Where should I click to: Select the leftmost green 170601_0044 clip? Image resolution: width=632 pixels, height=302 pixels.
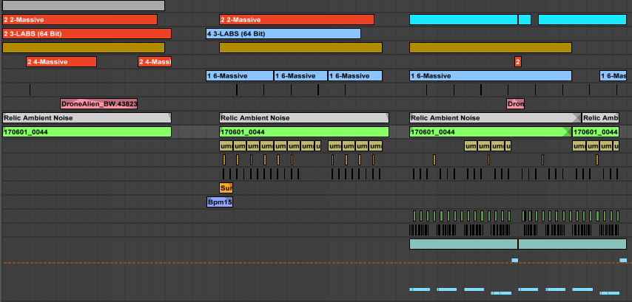86,132
